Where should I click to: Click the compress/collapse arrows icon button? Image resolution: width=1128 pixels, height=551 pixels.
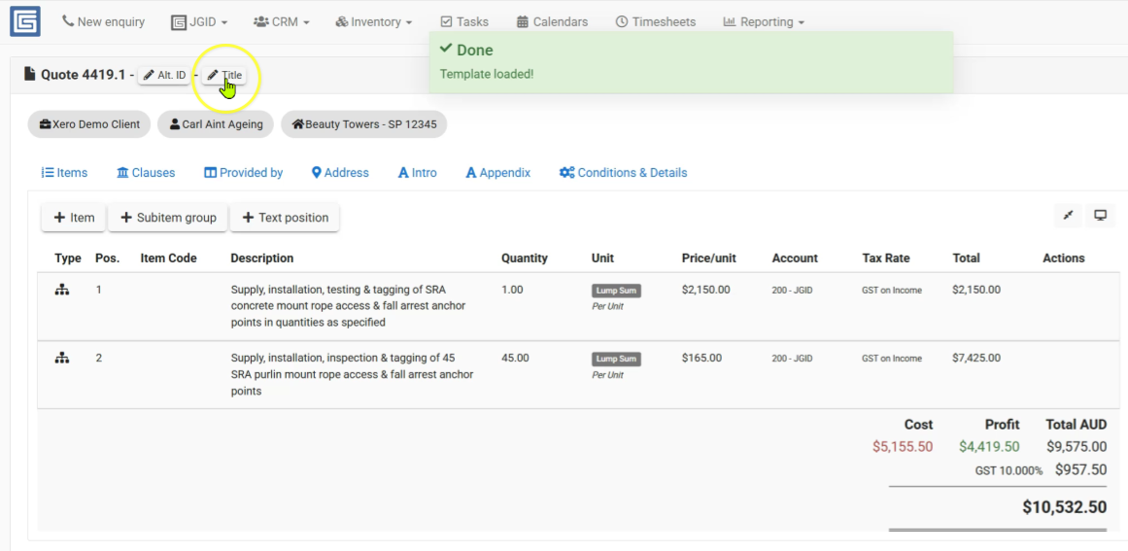pos(1068,215)
